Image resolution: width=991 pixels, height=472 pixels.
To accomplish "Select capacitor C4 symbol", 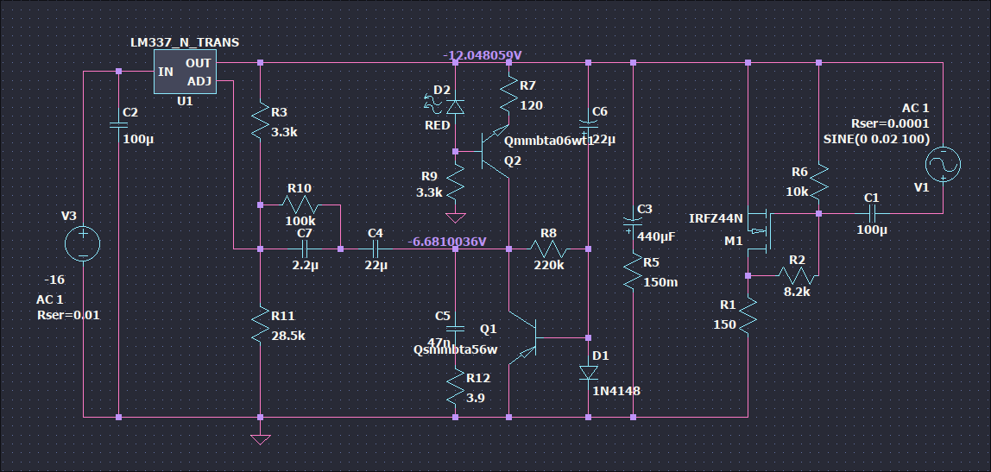I will 376,249.
